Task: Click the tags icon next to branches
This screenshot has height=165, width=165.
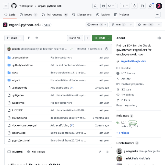Action: pos(37,38)
